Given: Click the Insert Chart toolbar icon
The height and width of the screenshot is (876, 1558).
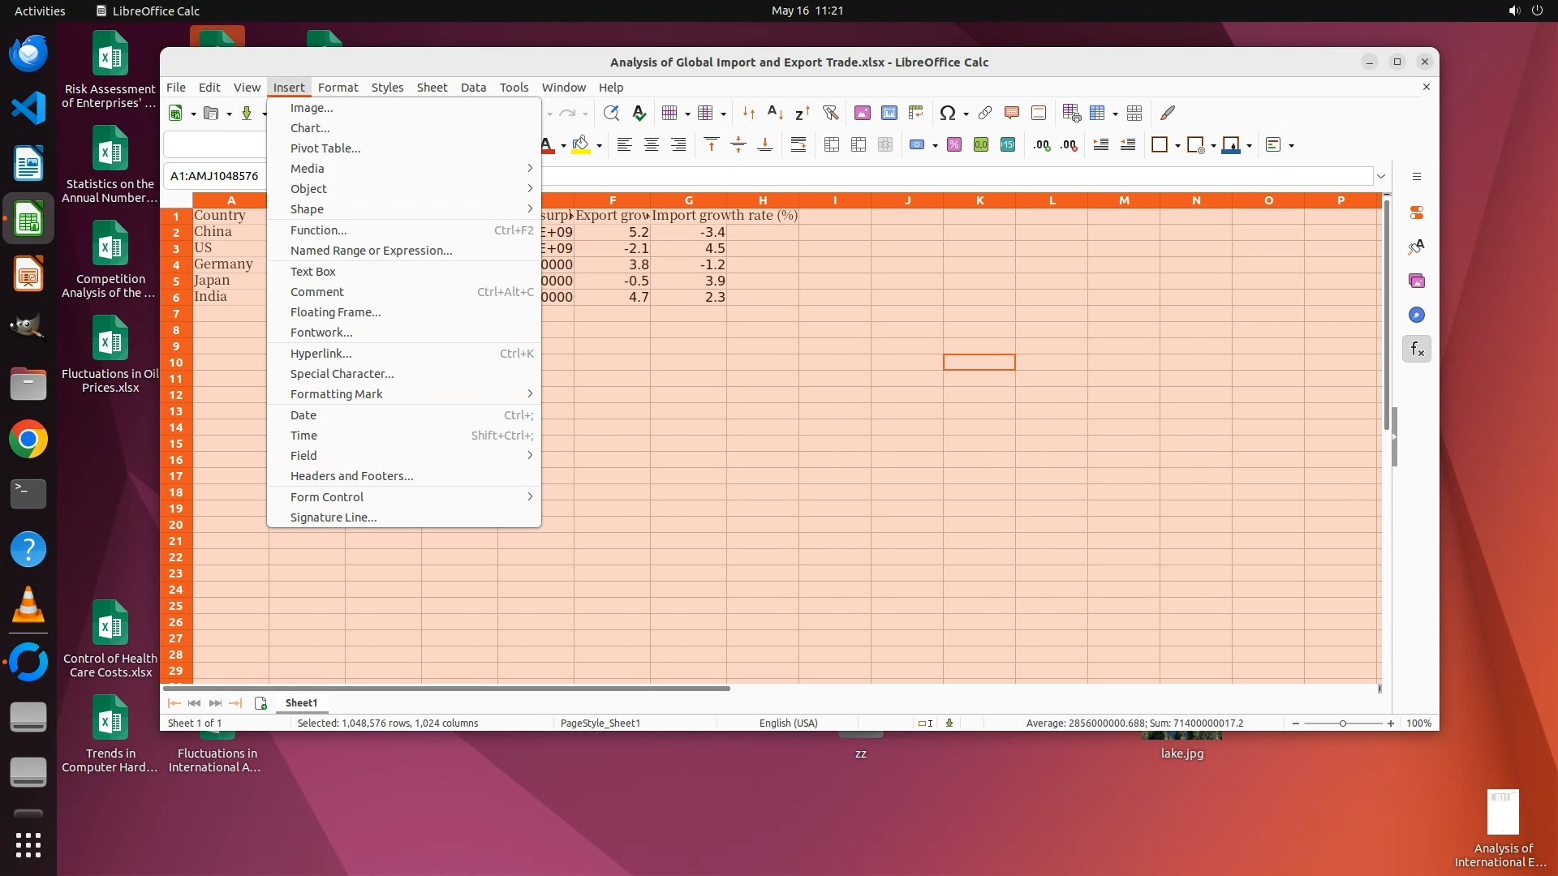Looking at the screenshot, I should tap(889, 114).
